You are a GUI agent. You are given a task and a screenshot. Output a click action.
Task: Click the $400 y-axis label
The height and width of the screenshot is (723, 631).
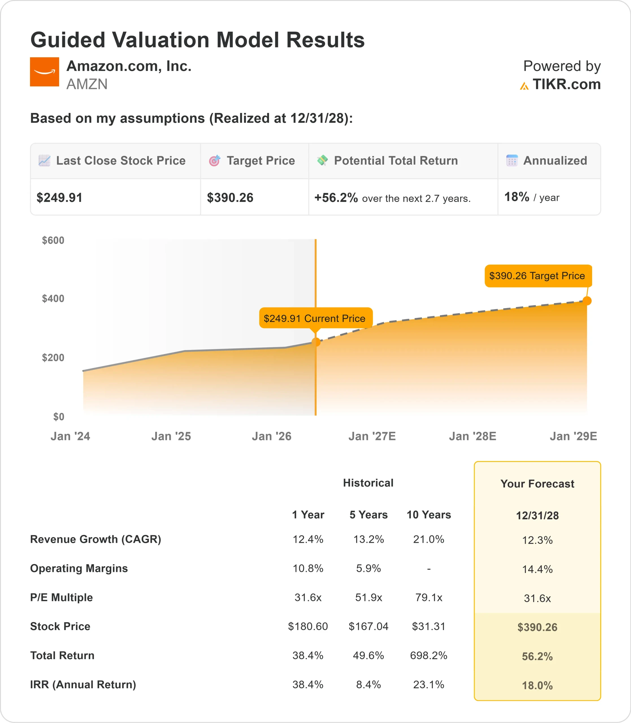pos(53,299)
